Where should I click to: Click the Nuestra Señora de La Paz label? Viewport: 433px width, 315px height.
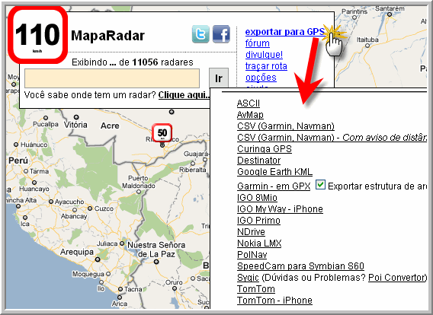click(156, 250)
